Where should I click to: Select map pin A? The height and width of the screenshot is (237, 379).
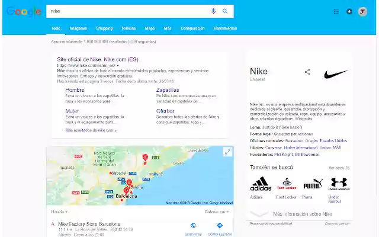[145, 158]
